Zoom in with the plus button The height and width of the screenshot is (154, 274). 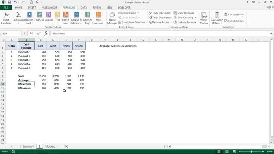tap(263, 151)
